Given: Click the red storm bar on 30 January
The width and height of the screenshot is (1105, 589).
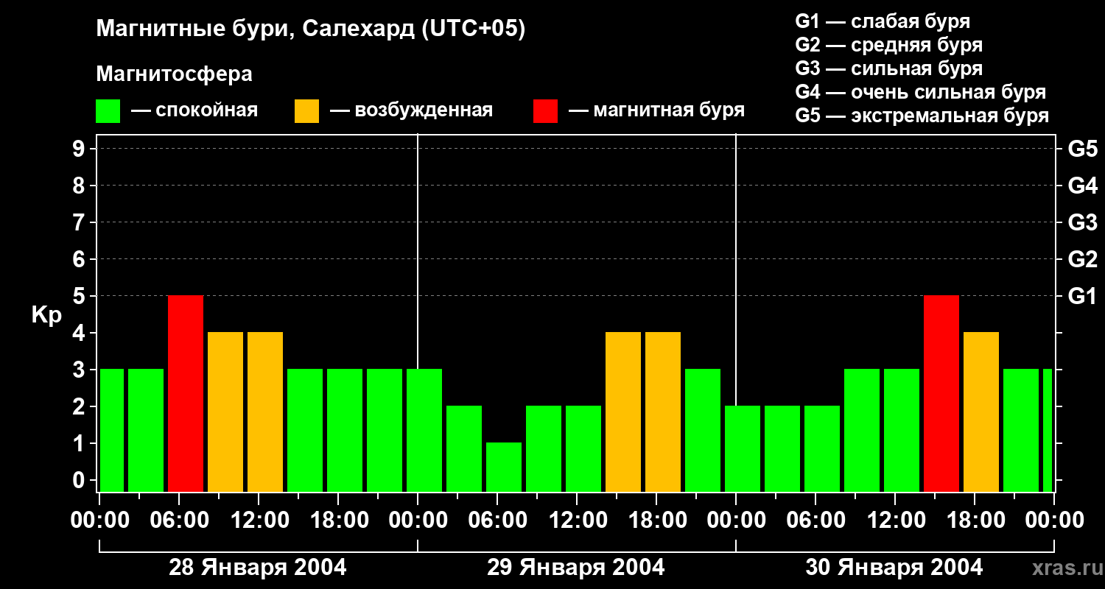Looking at the screenshot, I should (941, 393).
